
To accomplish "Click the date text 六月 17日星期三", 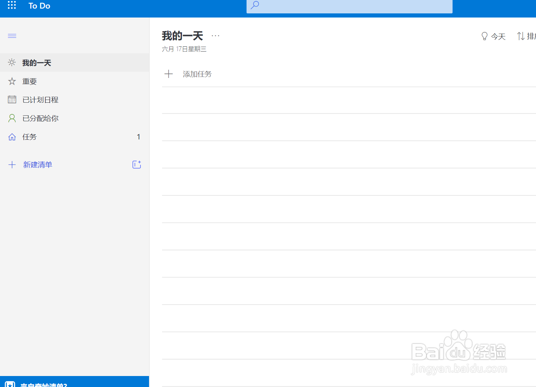I will coord(184,49).
